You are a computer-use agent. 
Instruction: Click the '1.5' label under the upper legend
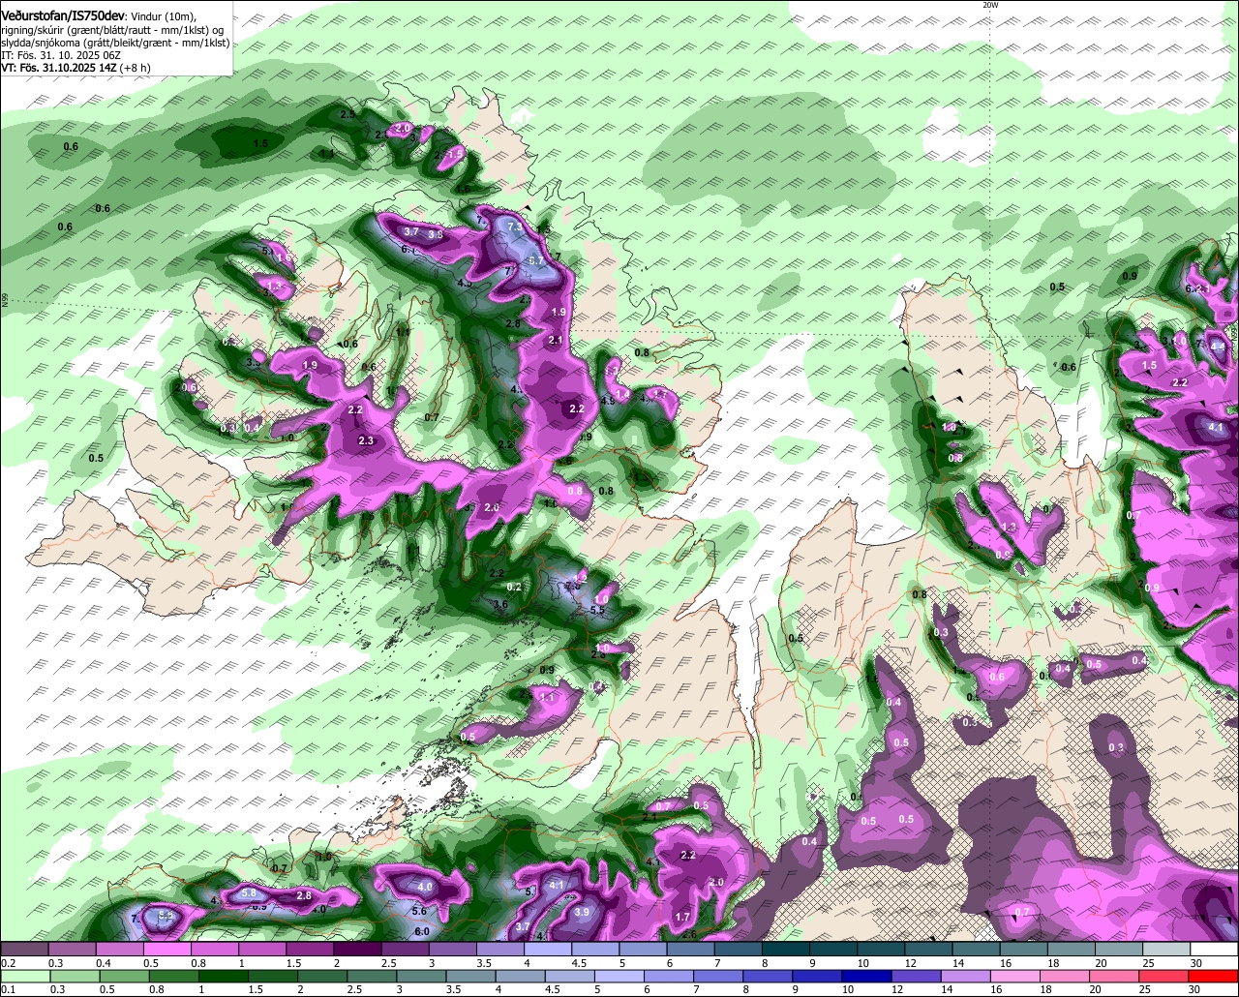click(293, 963)
